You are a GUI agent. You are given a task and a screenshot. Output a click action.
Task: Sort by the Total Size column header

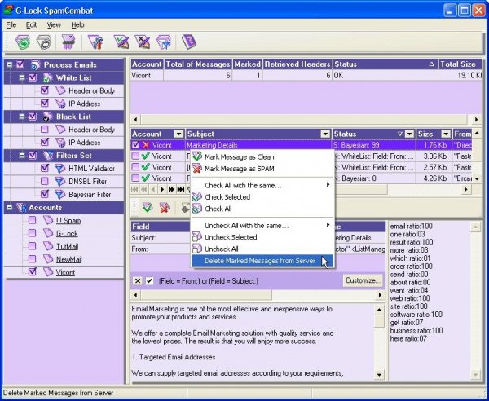coord(460,64)
